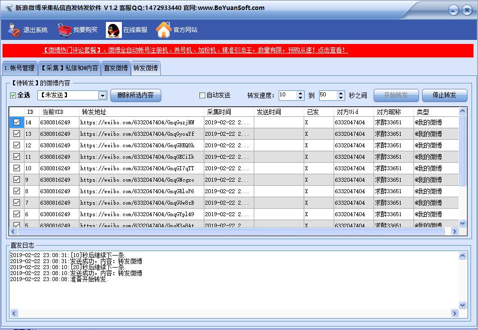Viewport: 478px width, 330px height.
Task: Enable the 自动发送 checkbox
Action: pos(202,95)
